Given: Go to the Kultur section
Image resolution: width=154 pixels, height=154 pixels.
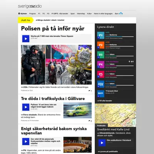Looking at the screenshot, I should 89,13.
